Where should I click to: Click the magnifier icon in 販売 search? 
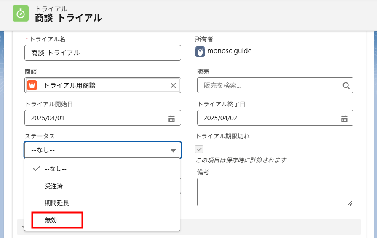pyautogui.click(x=346, y=86)
